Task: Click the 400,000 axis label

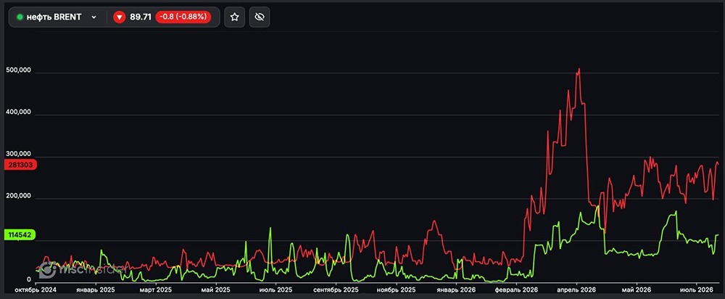Action: pos(19,112)
